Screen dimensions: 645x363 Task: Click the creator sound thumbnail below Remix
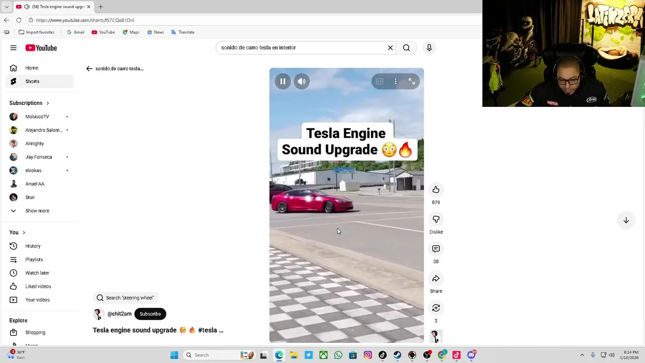(436, 336)
